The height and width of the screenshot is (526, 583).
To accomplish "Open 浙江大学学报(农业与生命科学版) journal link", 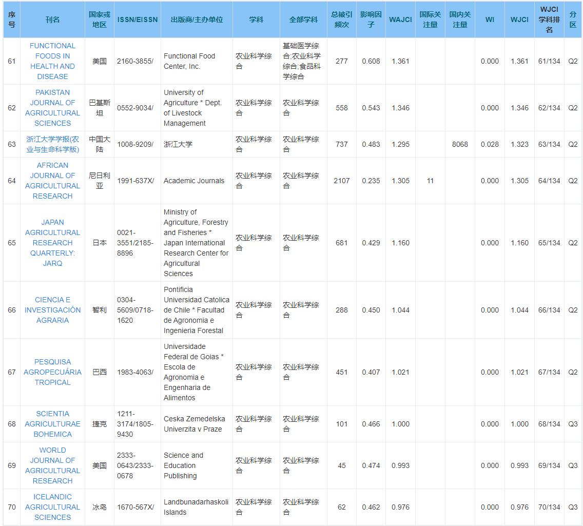I will (x=52, y=144).
